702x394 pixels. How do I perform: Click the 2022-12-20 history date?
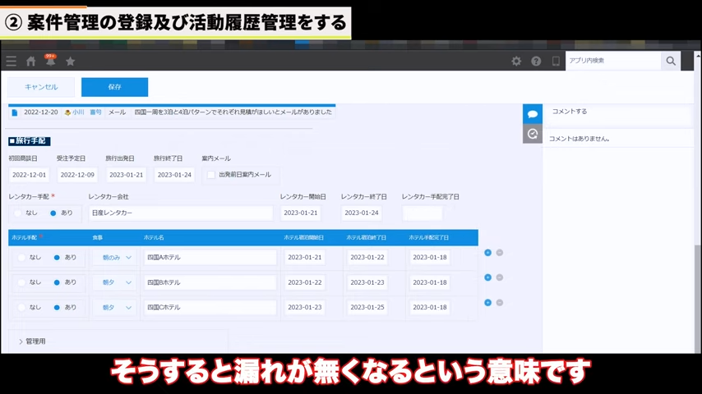[x=41, y=112]
